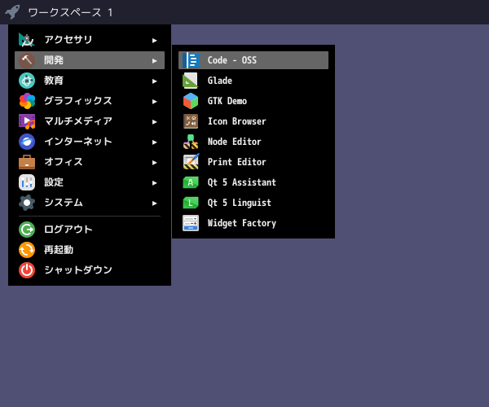Click the 教育 category icon
The height and width of the screenshot is (407, 489).
click(27, 81)
